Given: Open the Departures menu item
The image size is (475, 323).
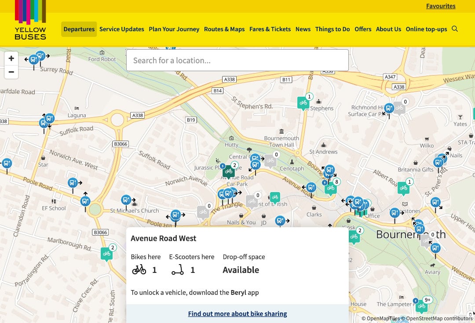Looking at the screenshot, I should coord(79,29).
